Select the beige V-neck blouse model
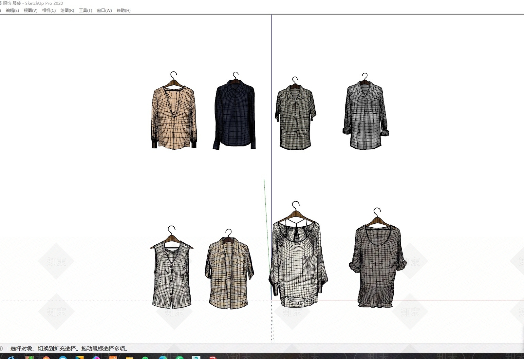This screenshot has width=524, height=359. [174, 111]
